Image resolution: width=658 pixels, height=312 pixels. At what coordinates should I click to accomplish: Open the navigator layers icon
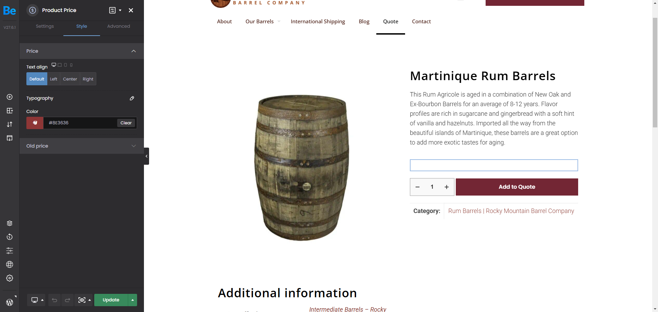pos(10,223)
